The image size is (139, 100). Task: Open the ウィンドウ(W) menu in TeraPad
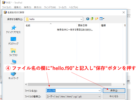point(50,7)
